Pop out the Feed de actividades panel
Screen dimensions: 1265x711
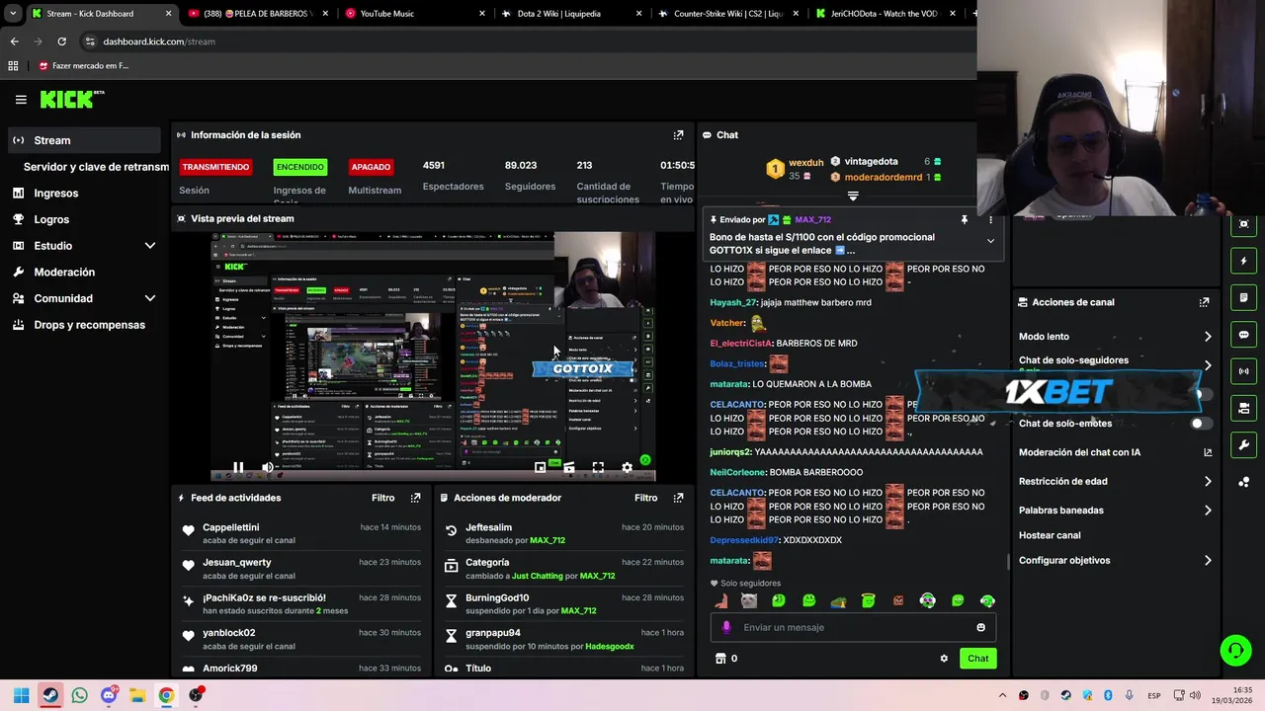[415, 498]
